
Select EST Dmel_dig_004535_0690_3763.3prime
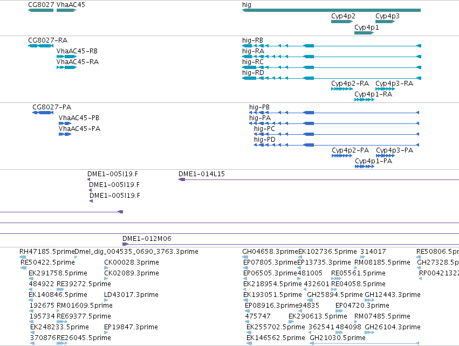76,257
